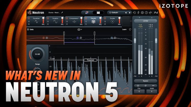Click the Range knob showing 5.0 dB
This screenshot has height=107, width=191.
(x=37, y=54)
